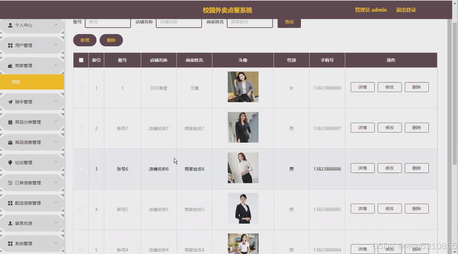Image resolution: width=458 pixels, height=254 pixels.
Task: Click the 店铺名称6 cell
Action: (x=159, y=169)
